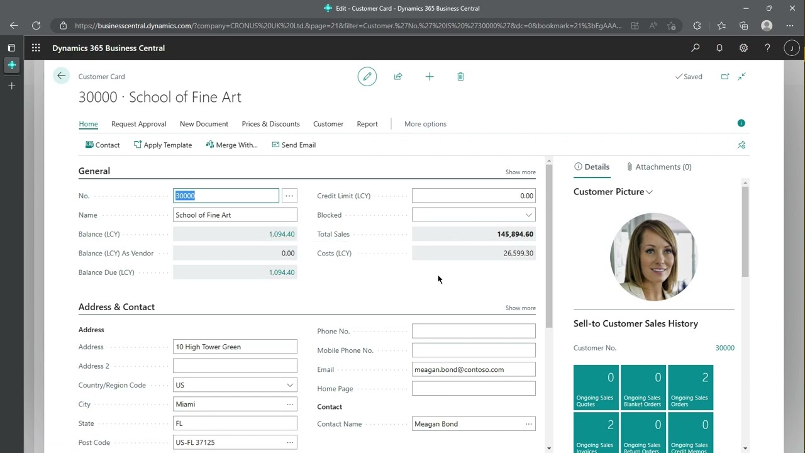This screenshot has height=453, width=805.
Task: Open the New Document menu
Action: 204,124
